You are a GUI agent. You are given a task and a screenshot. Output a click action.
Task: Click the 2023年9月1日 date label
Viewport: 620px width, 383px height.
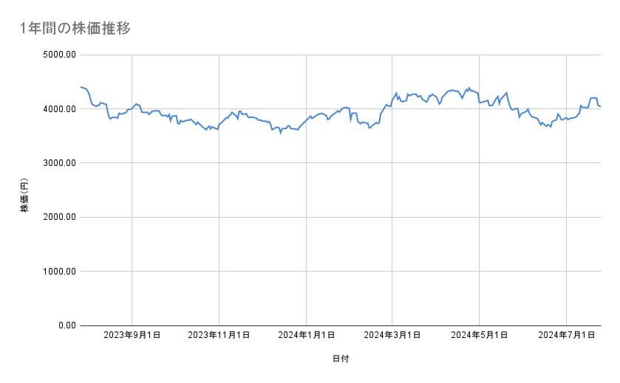click(x=132, y=336)
